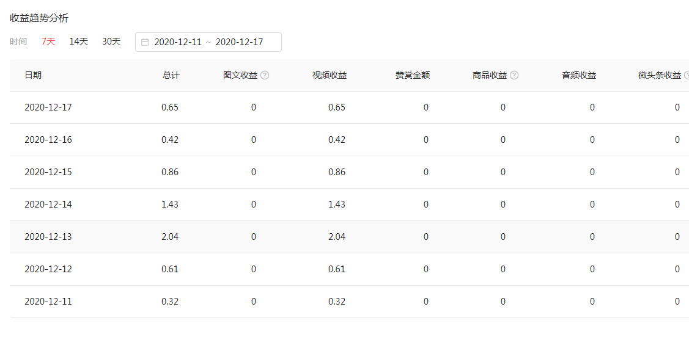Image resolution: width=689 pixels, height=351 pixels.
Task: Click the 0.86 video earnings value
Action: coord(336,172)
